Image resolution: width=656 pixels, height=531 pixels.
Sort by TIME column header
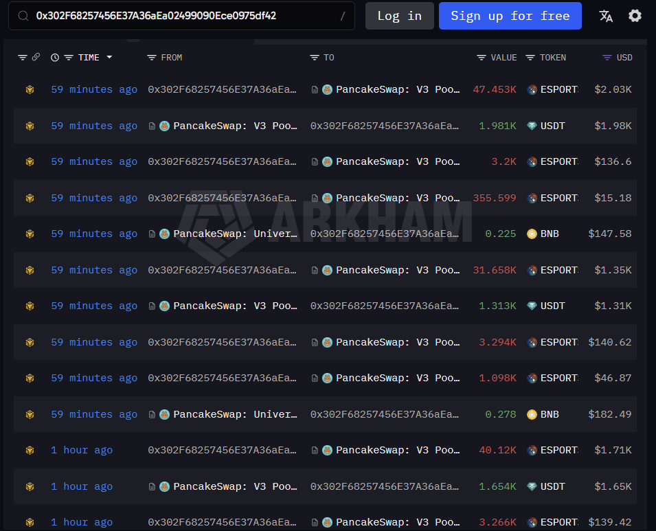point(89,57)
